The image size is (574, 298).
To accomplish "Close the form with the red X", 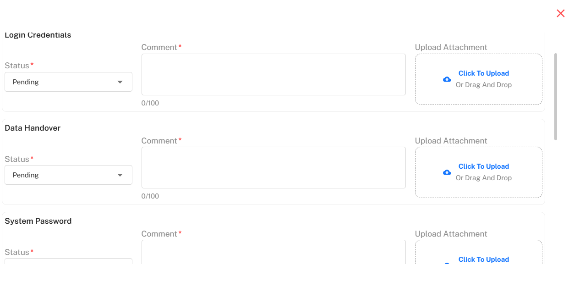I will coord(560,13).
